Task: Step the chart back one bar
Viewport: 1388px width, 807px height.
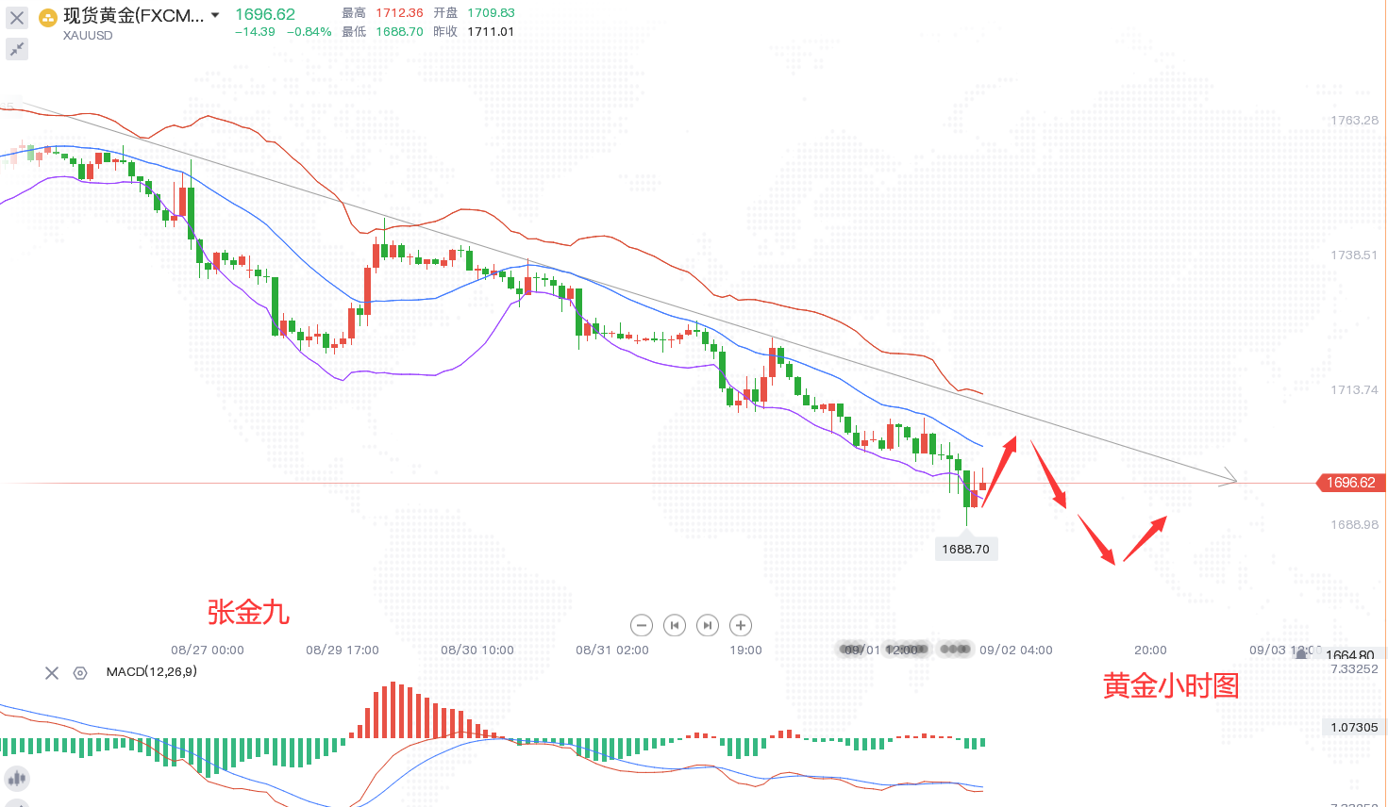Action: pyautogui.click(x=674, y=625)
